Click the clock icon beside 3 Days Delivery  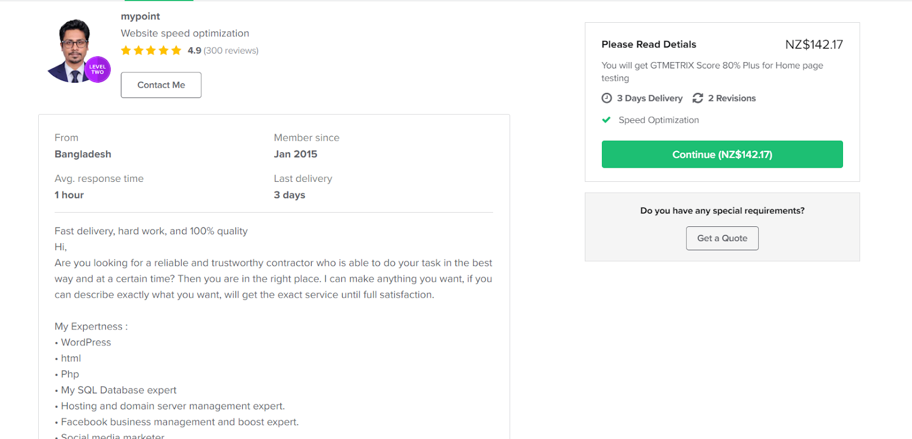(606, 98)
